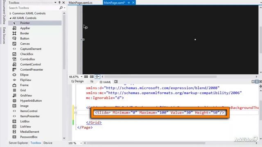Viewport: 262px width, 147px height.
Task: Click the XAML editor horizontal scrollbar
Action: (146, 143)
